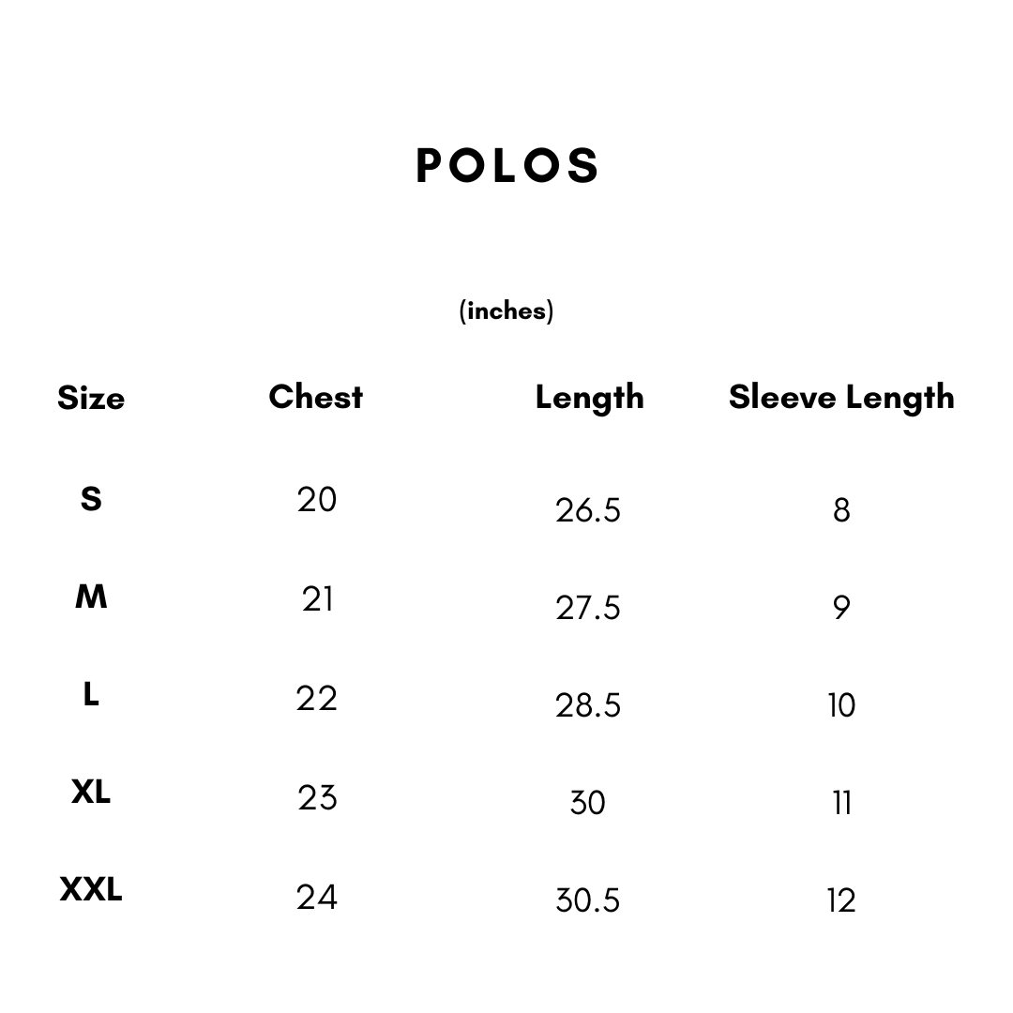This screenshot has height=1013, width=1013.
Task: Select the M size row label
Action: click(91, 597)
